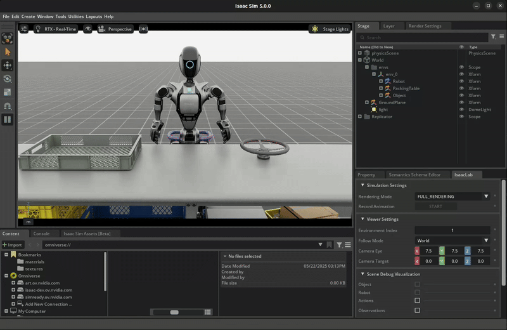Screen dimensions: 507x330
Task: Switch to the Layer tab
Action: (x=388, y=26)
